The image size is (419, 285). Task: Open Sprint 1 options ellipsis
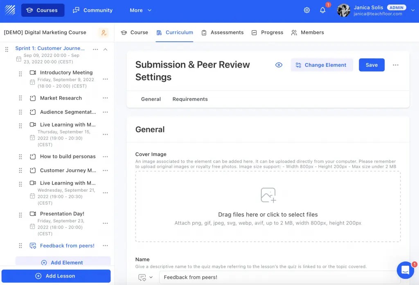[95, 50]
